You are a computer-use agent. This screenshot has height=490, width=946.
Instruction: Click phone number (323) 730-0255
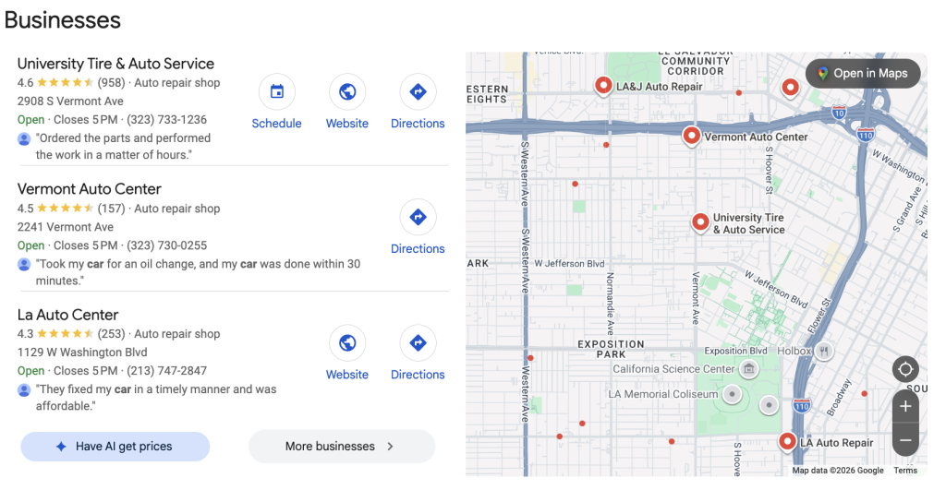pyautogui.click(x=166, y=245)
